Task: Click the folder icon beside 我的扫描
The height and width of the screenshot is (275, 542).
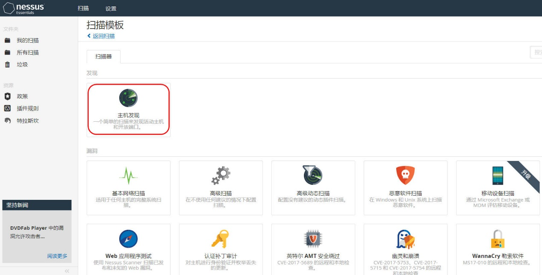Action: (7, 40)
